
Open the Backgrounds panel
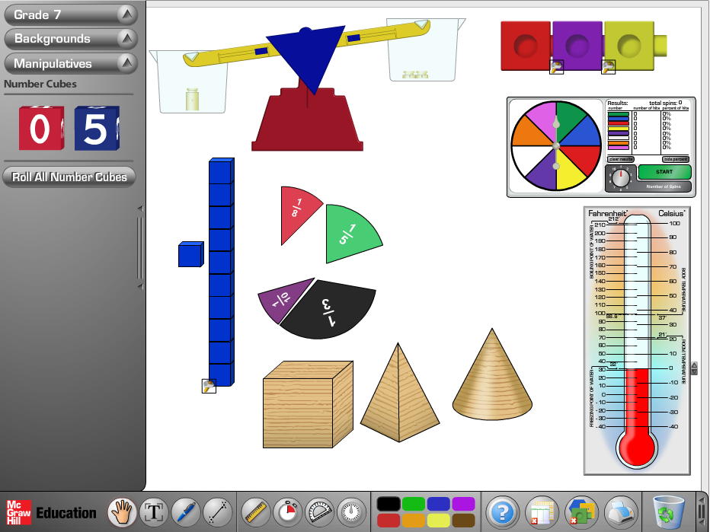71,39
